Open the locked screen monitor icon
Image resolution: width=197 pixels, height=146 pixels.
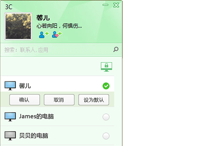pyautogui.click(x=106, y=67)
